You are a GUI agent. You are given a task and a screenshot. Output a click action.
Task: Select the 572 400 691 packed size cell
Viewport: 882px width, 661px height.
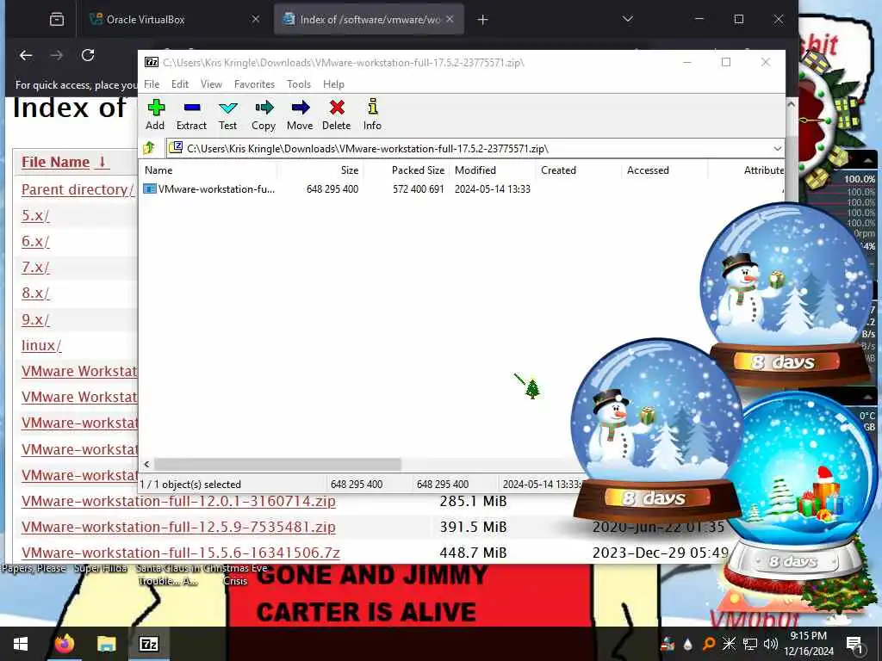419,188
